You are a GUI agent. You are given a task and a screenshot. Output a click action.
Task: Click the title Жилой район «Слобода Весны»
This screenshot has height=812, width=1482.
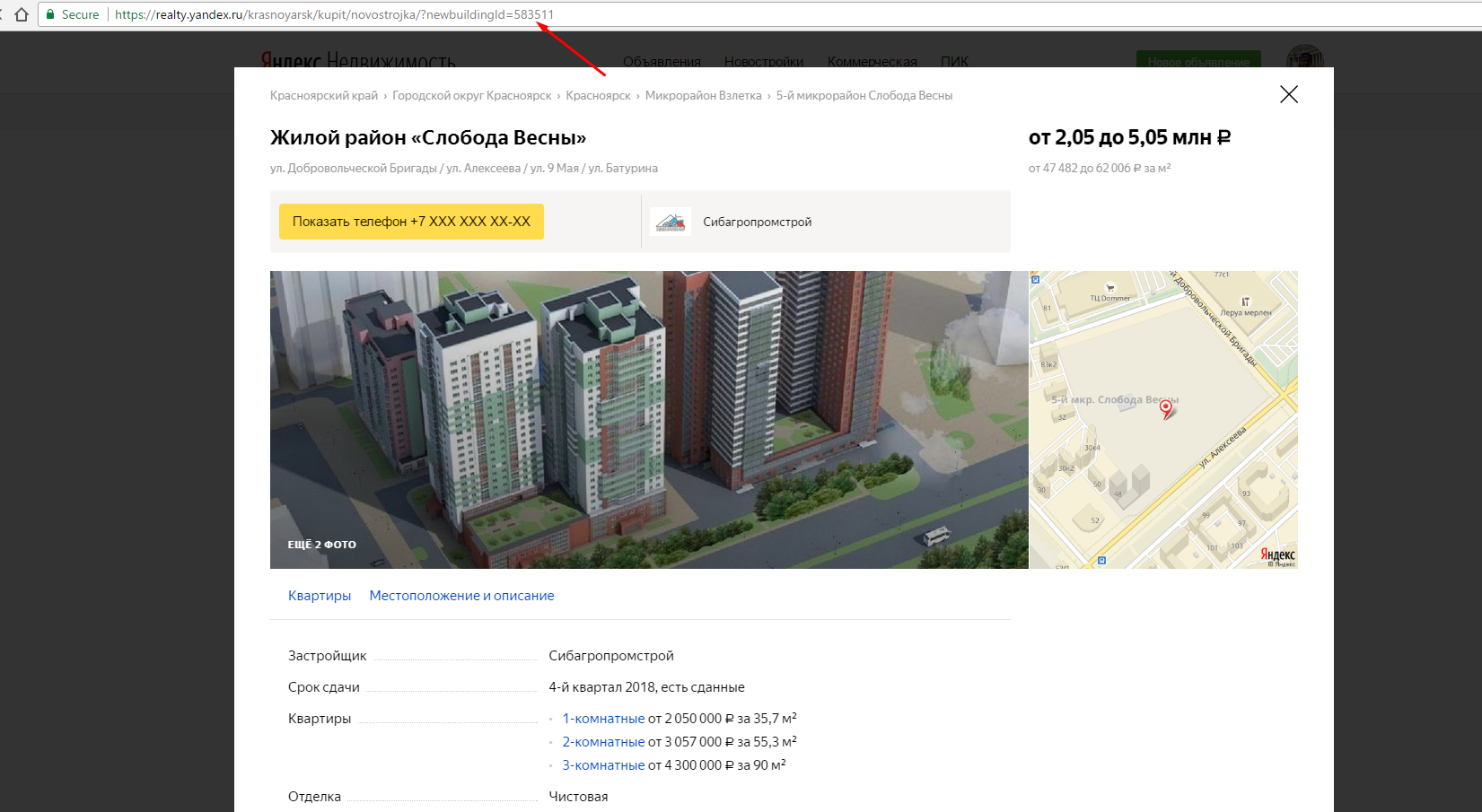point(428,138)
